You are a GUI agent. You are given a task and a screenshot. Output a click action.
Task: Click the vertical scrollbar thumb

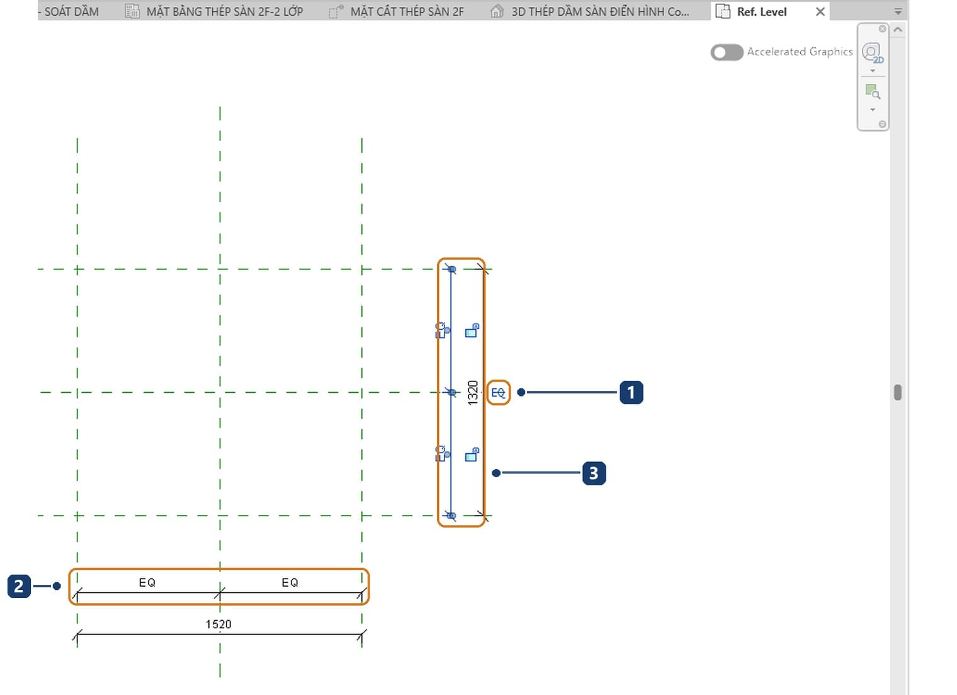(898, 392)
